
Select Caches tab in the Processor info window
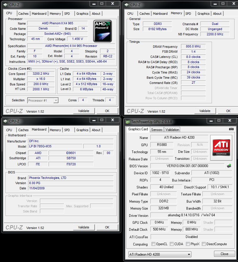(23, 14)
